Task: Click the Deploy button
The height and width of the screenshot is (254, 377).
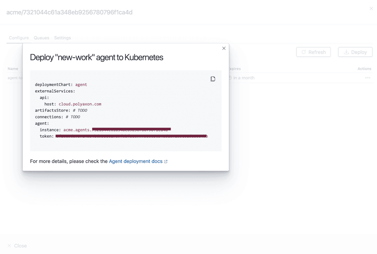Action: pos(355,52)
